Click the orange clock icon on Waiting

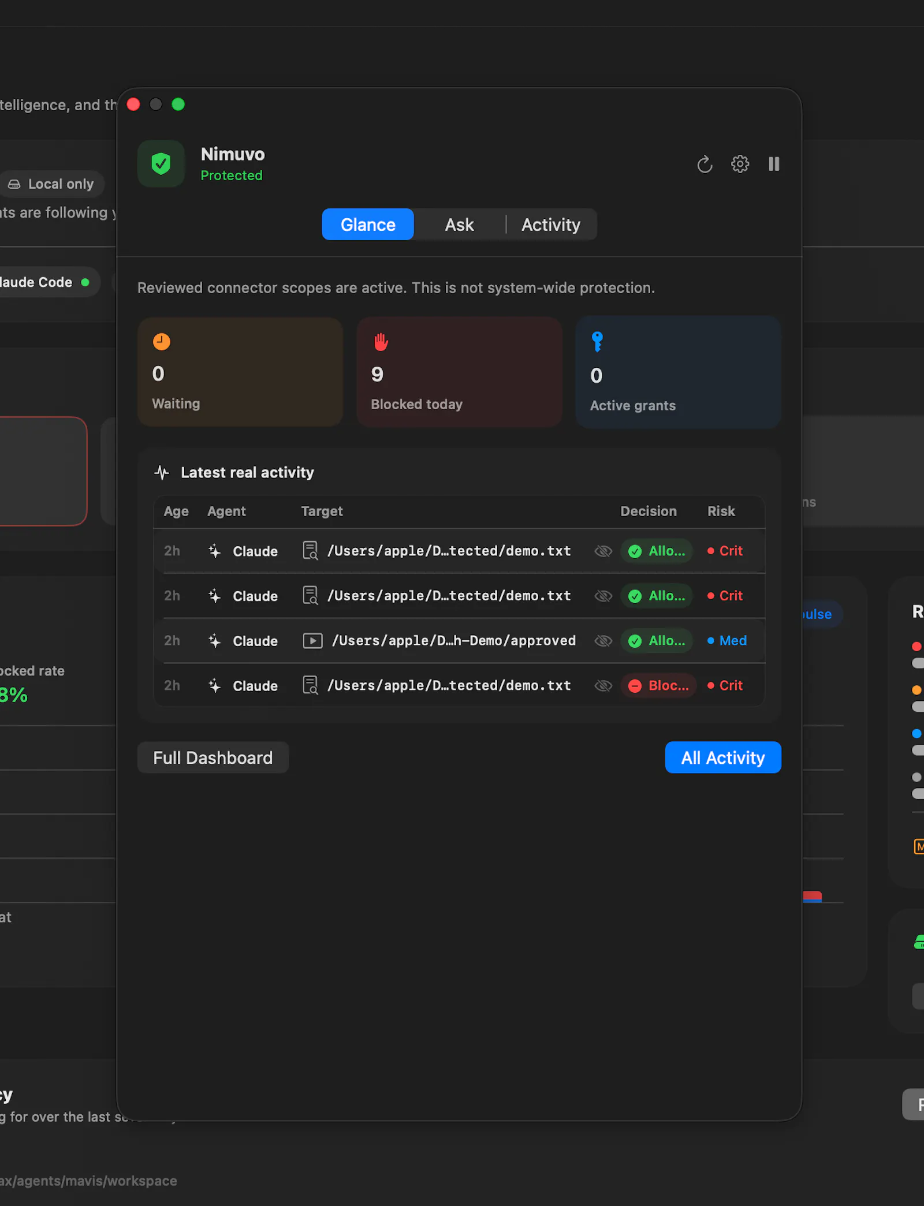pyautogui.click(x=162, y=342)
